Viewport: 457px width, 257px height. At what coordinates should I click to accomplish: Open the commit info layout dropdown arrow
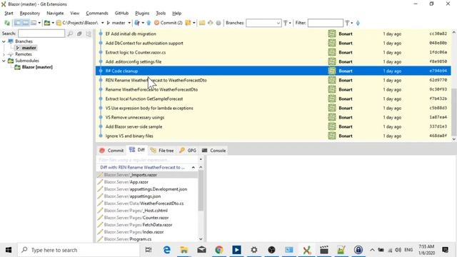click(39, 23)
